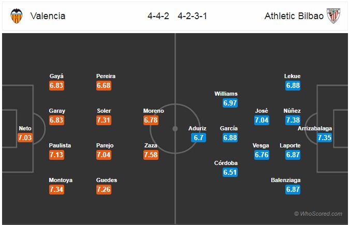The height and width of the screenshot is (225, 349).
Task: Select Neto's 7.03 goalkeeper rating badge
Action: tap(25, 138)
